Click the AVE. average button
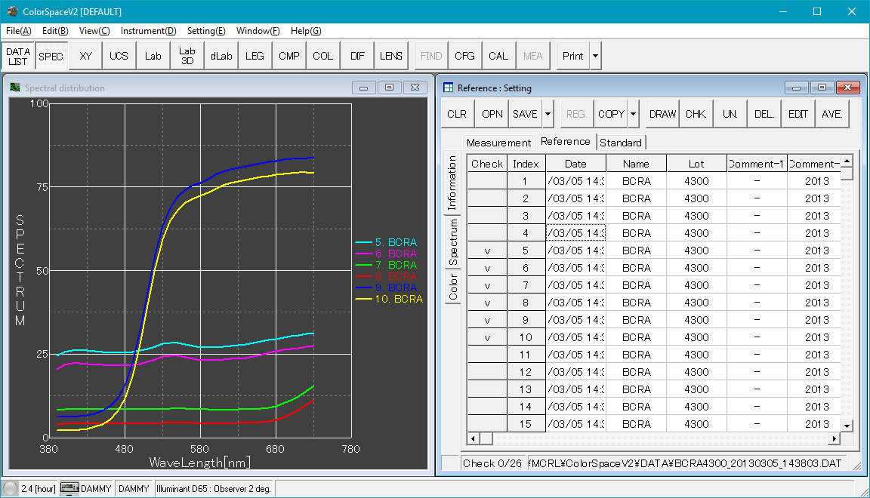 (x=832, y=114)
